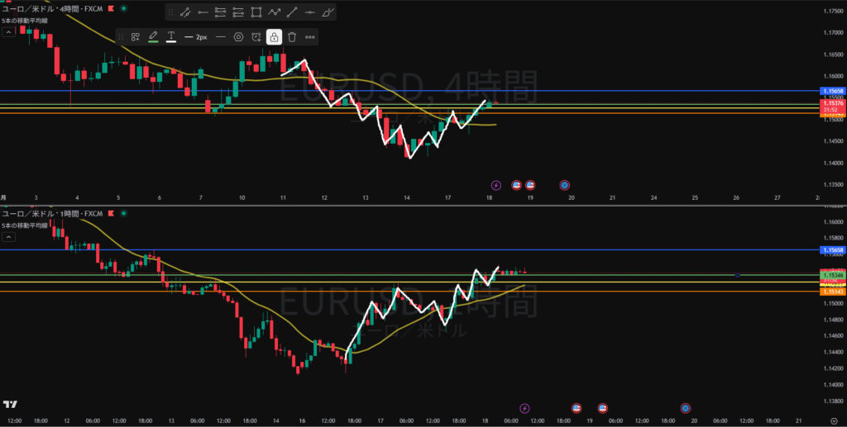Select the horizontal line tool
Screen dimensions: 847x427
[310, 12]
